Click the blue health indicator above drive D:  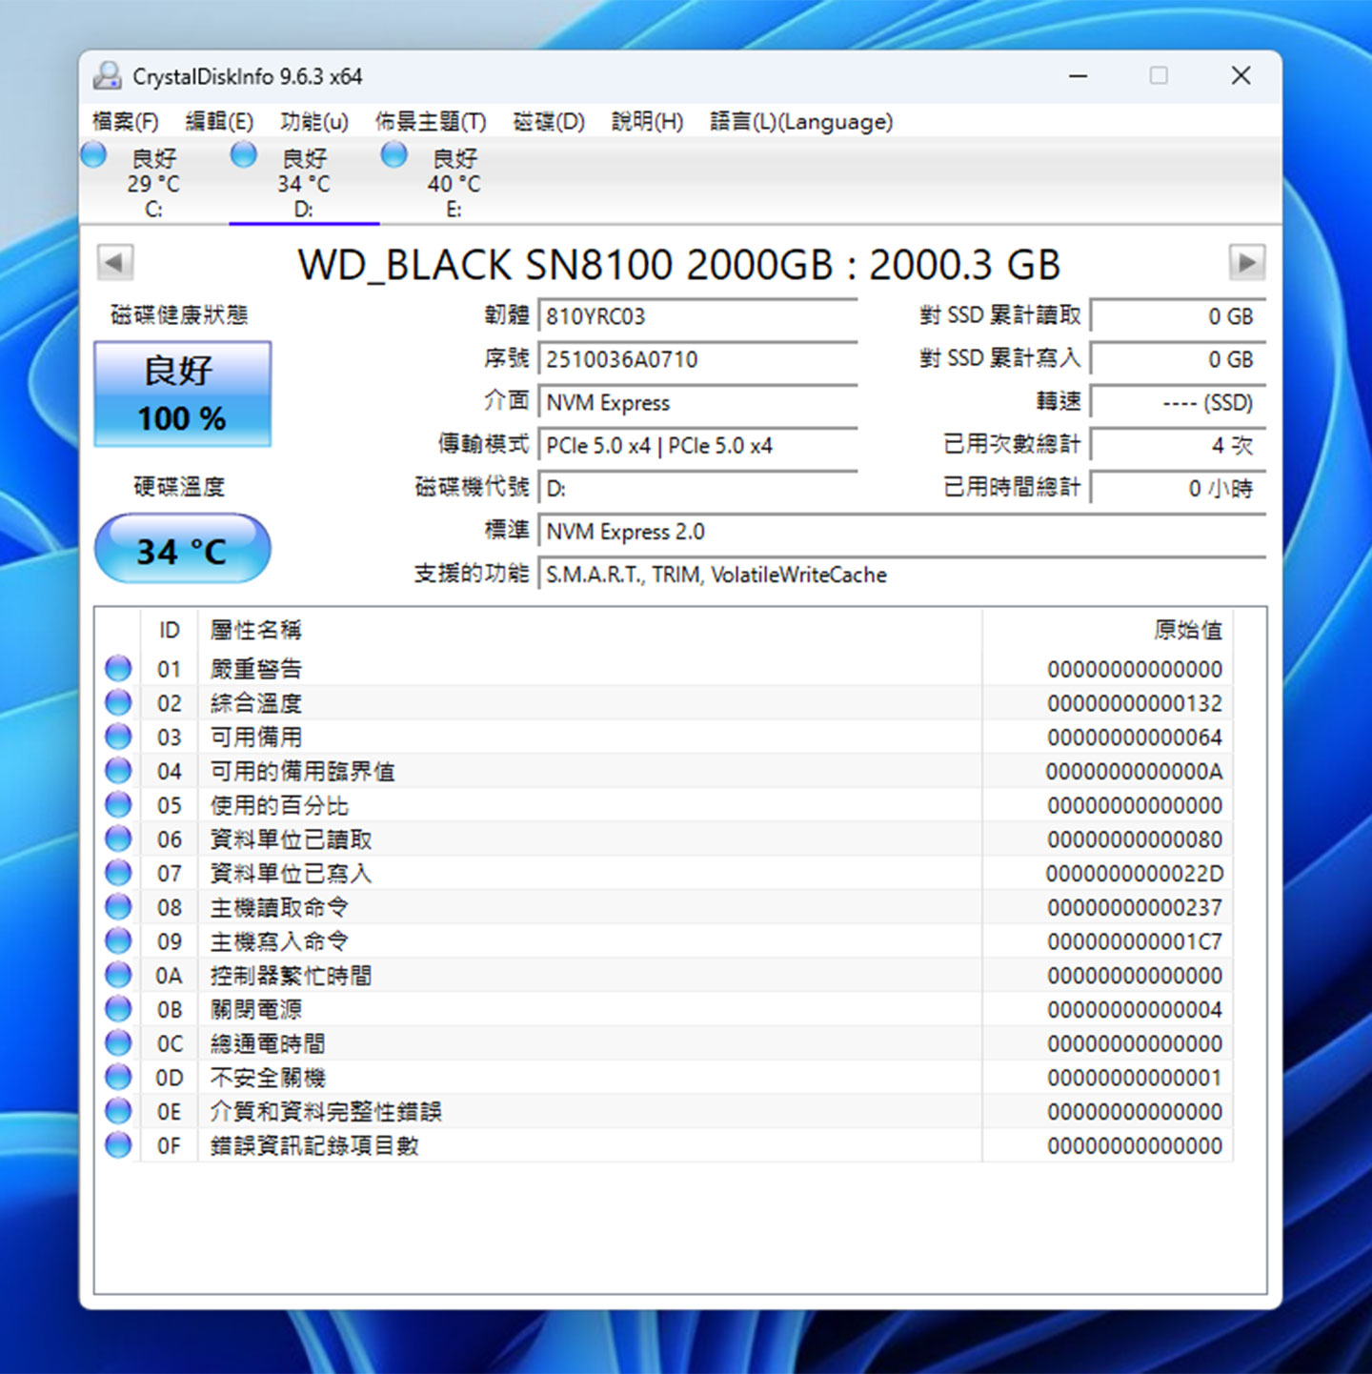pos(242,152)
